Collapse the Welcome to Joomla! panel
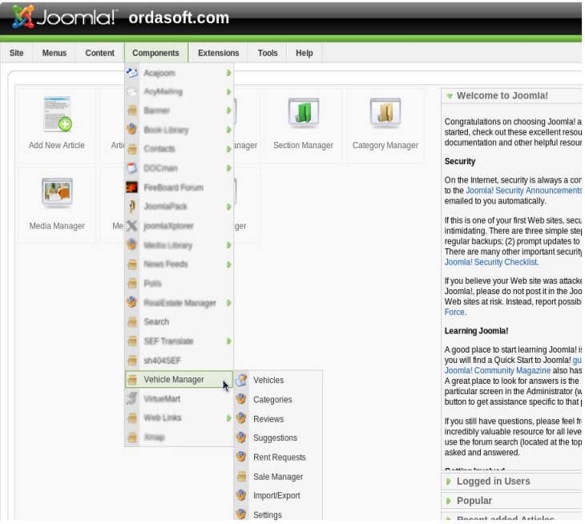 click(450, 96)
